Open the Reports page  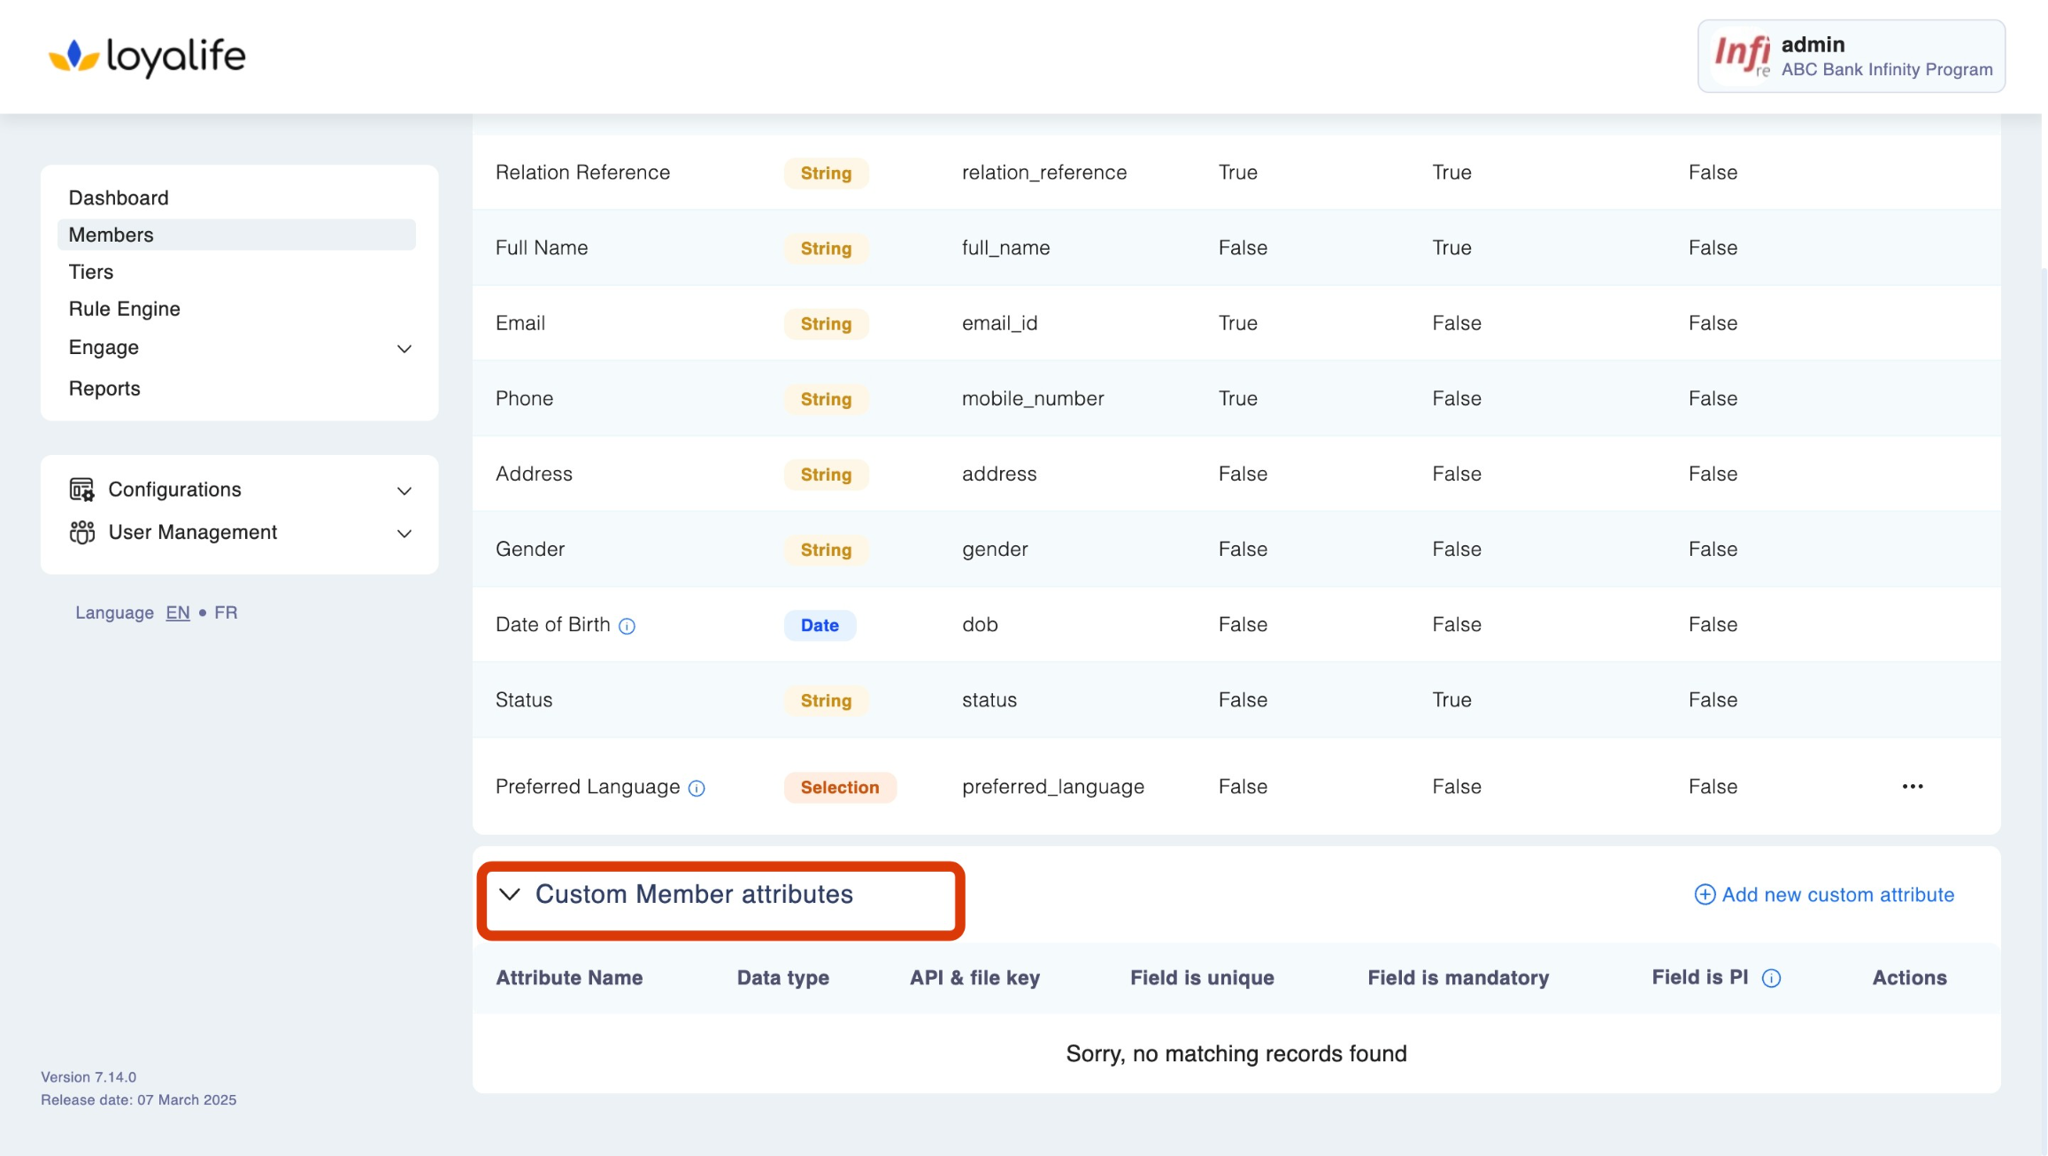tap(104, 389)
